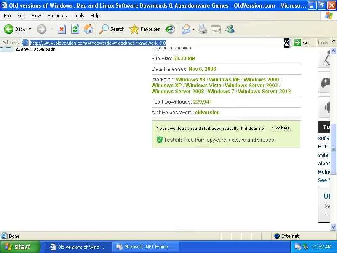The width and height of the screenshot is (337, 253).
Task: Click into the Address bar URL field
Action: 156,43
